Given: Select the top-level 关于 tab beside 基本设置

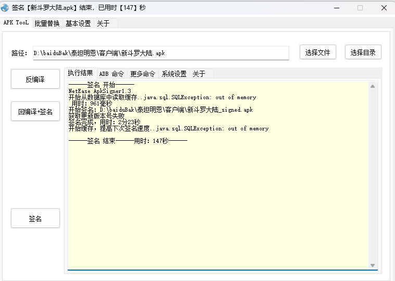Looking at the screenshot, I should (x=103, y=23).
